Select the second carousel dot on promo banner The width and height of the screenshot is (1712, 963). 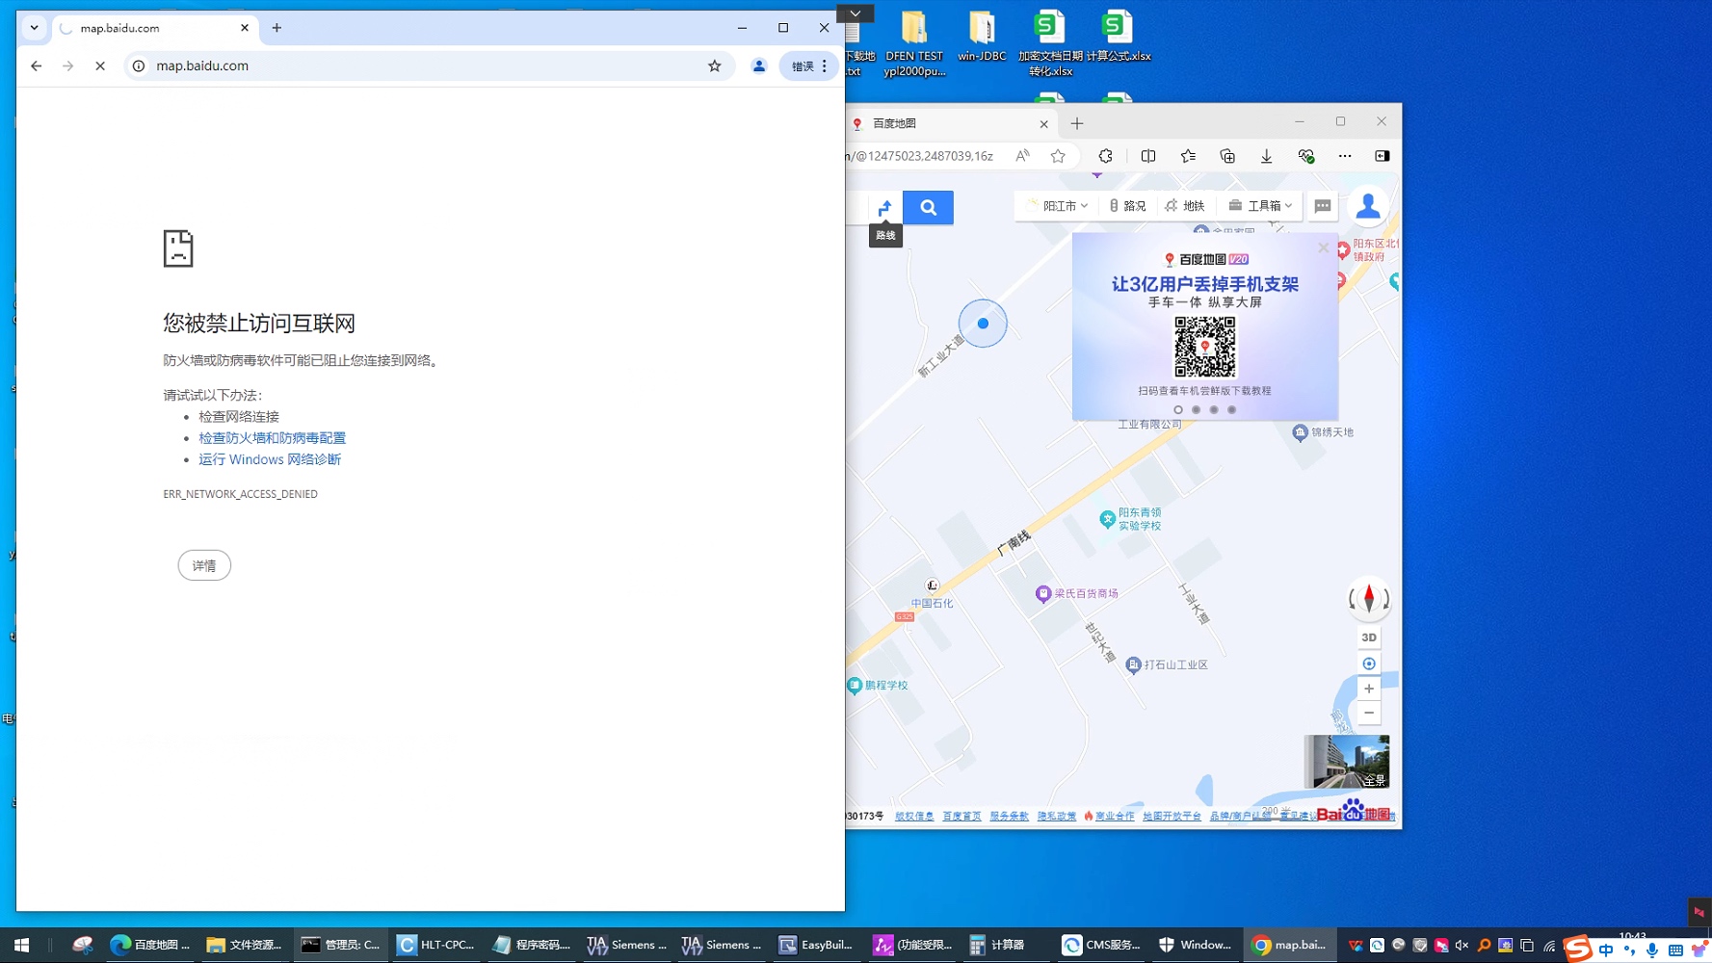(x=1197, y=409)
